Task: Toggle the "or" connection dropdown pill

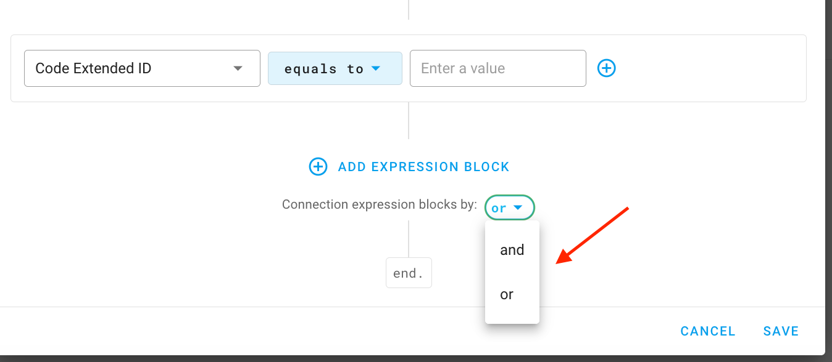Action: (x=509, y=208)
